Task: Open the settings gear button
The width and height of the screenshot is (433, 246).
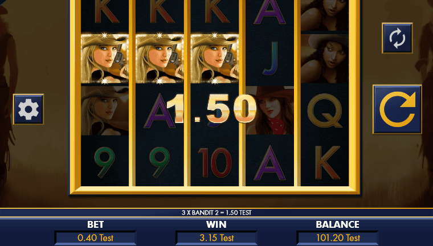Action: tap(28, 109)
